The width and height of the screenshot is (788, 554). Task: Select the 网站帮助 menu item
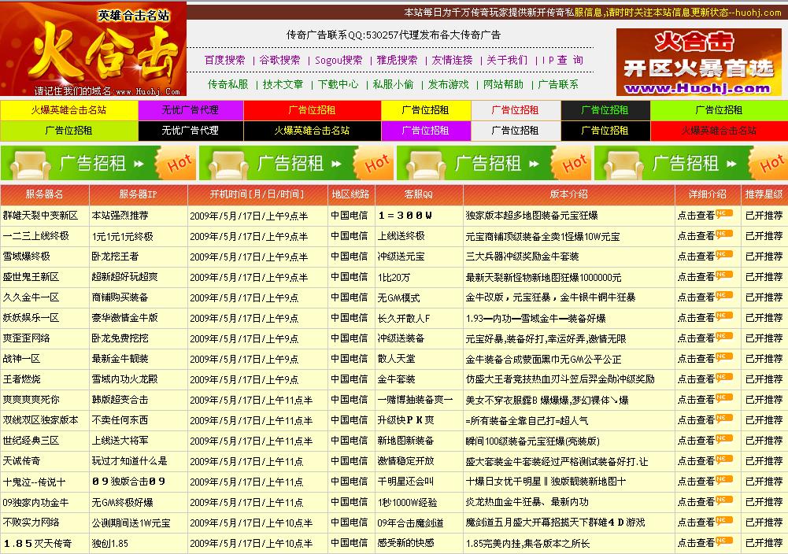click(x=504, y=82)
